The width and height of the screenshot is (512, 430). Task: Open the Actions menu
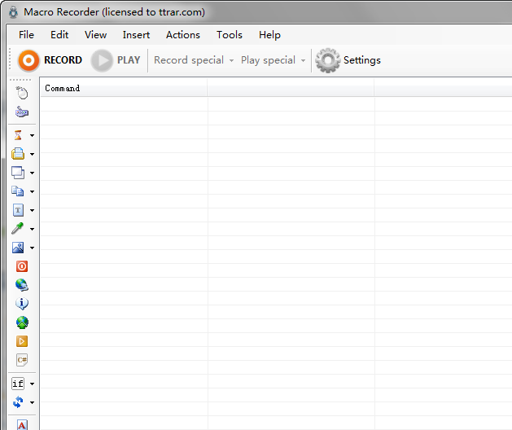click(x=183, y=35)
